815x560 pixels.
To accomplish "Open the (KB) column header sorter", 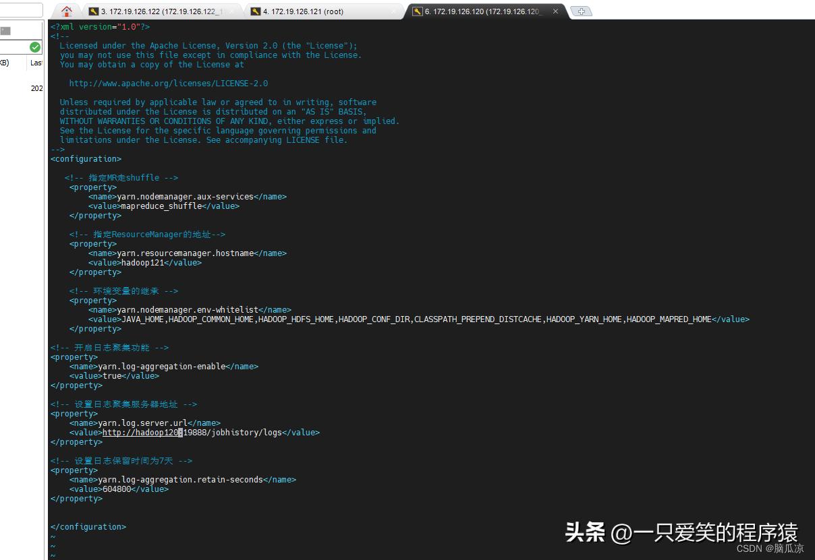I will [x=5, y=63].
